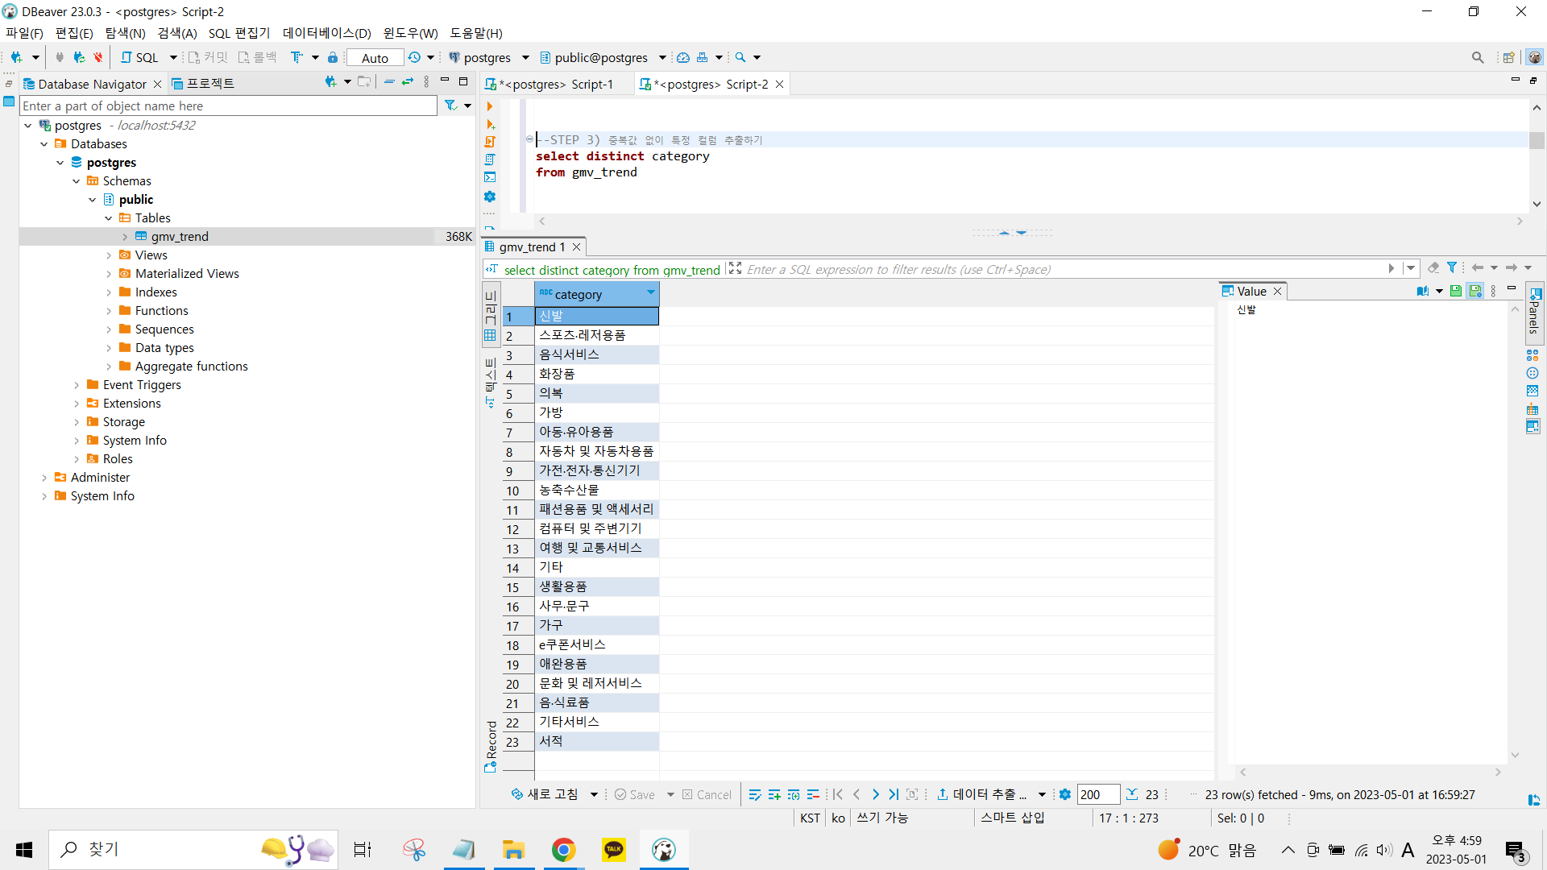1547x870 pixels.
Task: Click the add row icon in results toolbar
Action: 774,794
